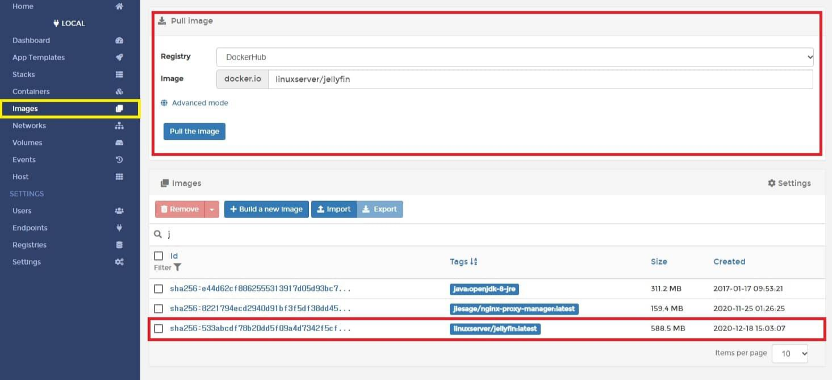Click the Registries database icon
832x380 pixels.
119,245
